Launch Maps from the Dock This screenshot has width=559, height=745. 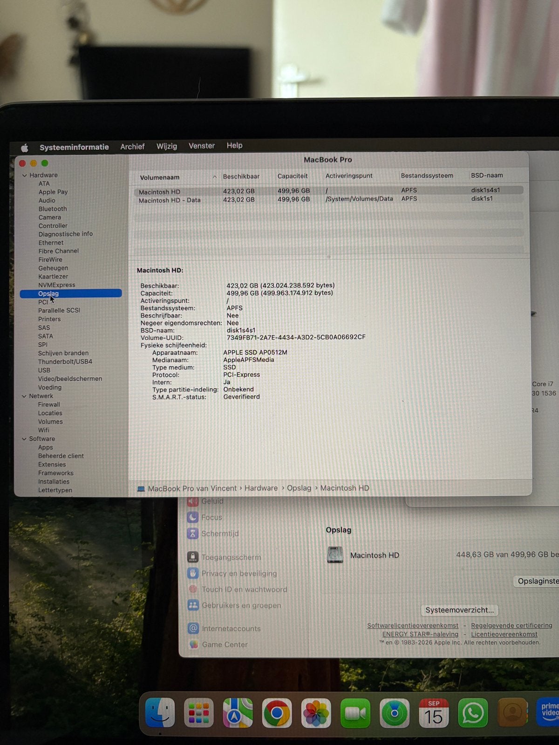click(238, 713)
